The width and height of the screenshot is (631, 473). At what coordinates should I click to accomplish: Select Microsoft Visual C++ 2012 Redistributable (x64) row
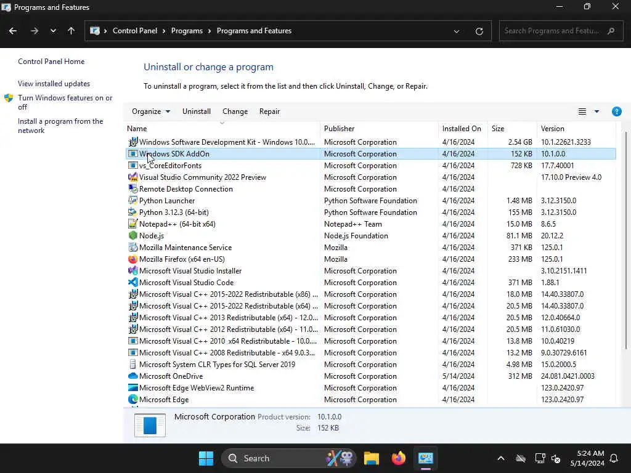[370, 329]
